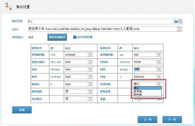Open audio bitrate dropdown arrow

pos(159,69)
